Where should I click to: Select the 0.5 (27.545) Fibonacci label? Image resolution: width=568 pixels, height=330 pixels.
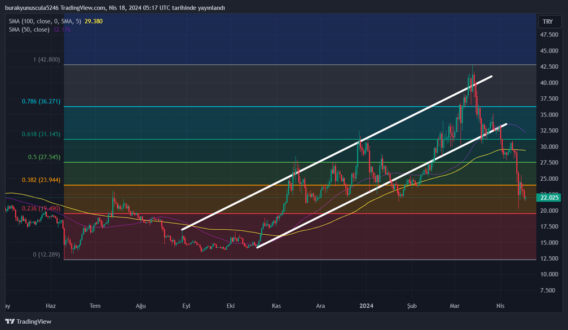[x=44, y=157]
